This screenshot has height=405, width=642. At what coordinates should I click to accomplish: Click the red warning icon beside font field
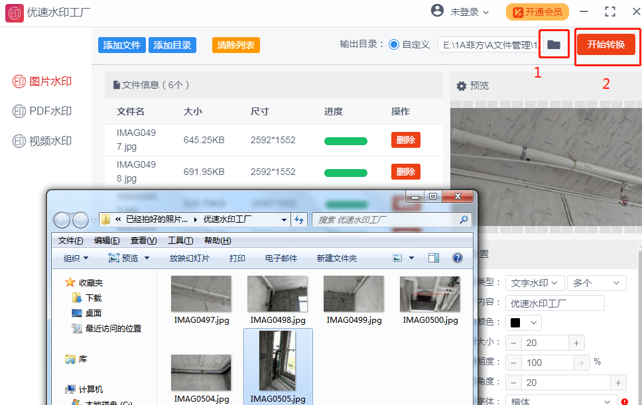[x=624, y=401]
